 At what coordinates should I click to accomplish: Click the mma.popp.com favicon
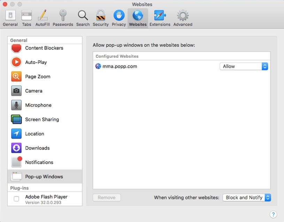click(98, 66)
